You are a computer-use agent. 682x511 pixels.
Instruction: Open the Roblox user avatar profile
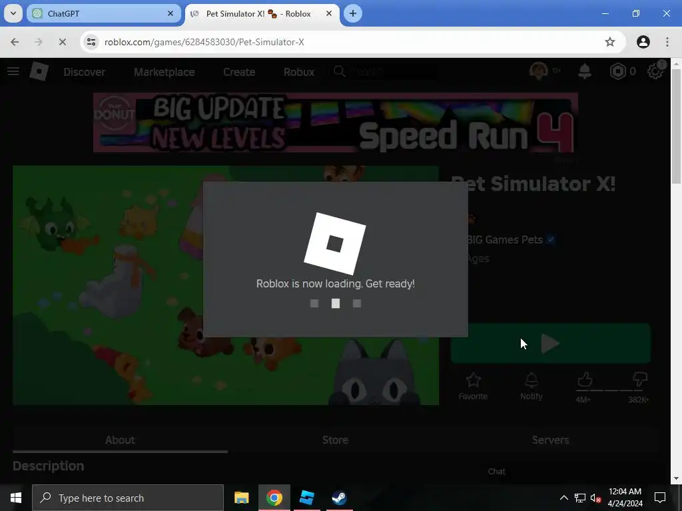(x=538, y=71)
